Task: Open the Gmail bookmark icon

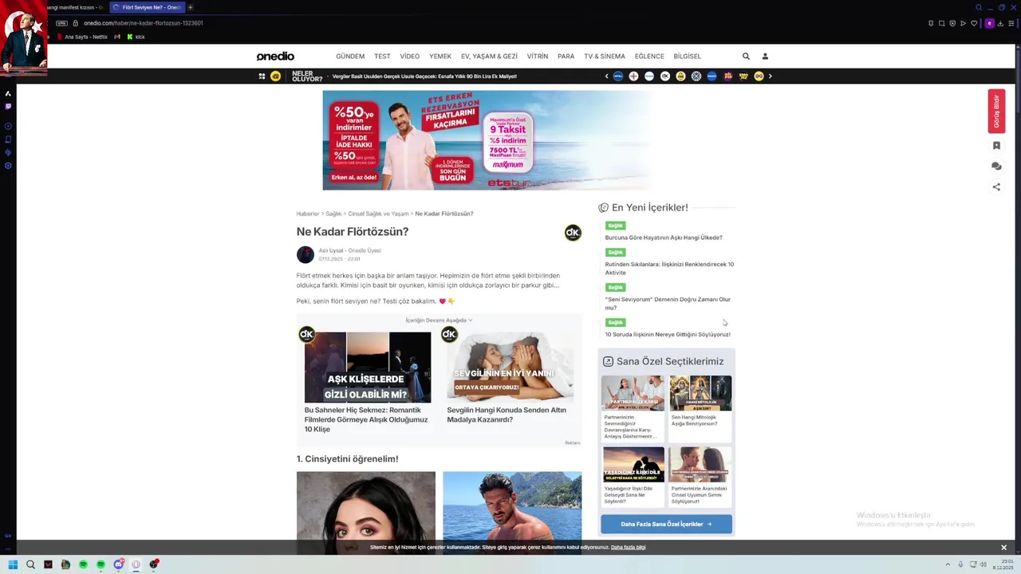Action: 117,37
